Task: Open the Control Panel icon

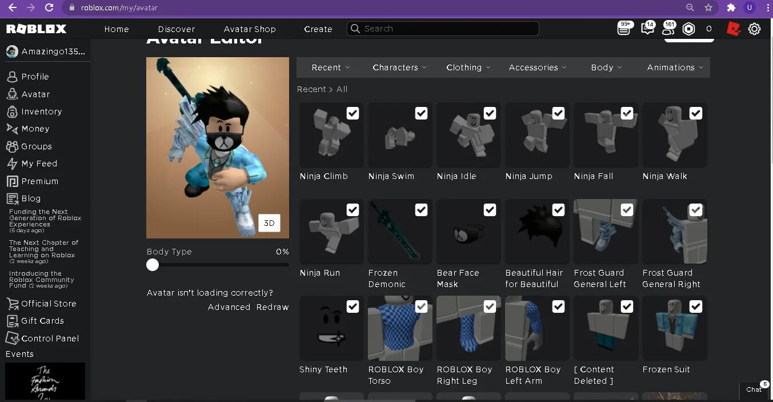Action: 12,339
